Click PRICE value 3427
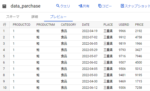Image resolution: width=150 pixels, height=91 pixels. [x=139, y=50]
